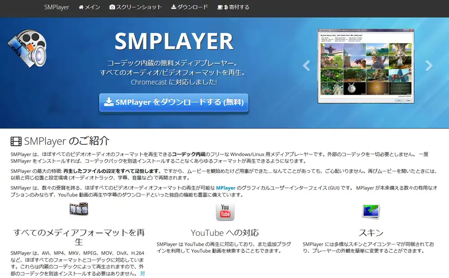
Task: Click the grid icon beside SMPlayer のご紹介
Action: click(x=16, y=141)
